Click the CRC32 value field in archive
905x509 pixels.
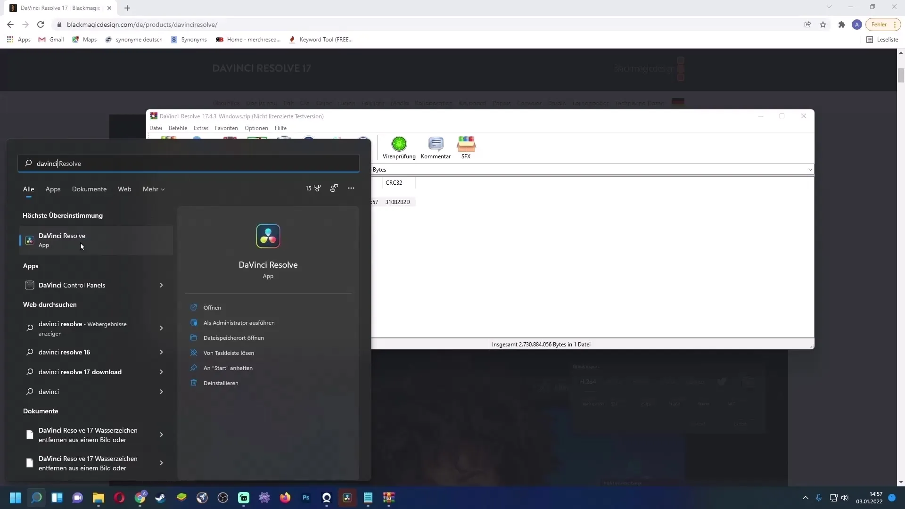click(398, 201)
